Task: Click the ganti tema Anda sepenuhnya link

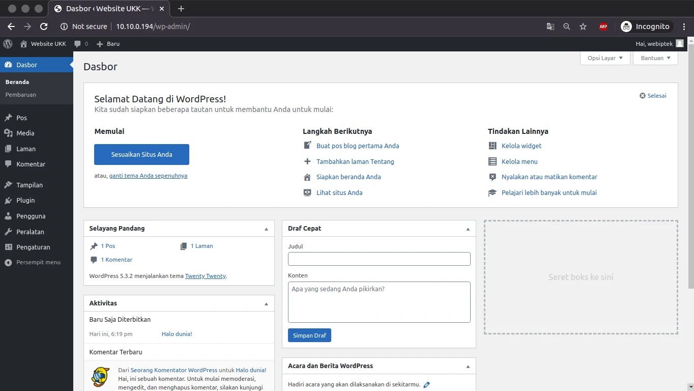Action: (x=148, y=176)
